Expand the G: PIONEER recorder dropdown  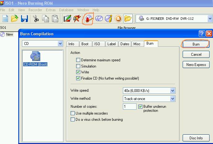[x=210, y=19]
